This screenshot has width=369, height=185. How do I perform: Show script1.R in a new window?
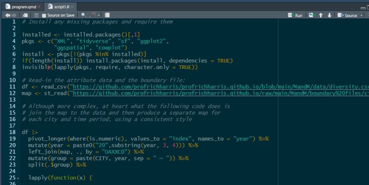(x=25, y=15)
